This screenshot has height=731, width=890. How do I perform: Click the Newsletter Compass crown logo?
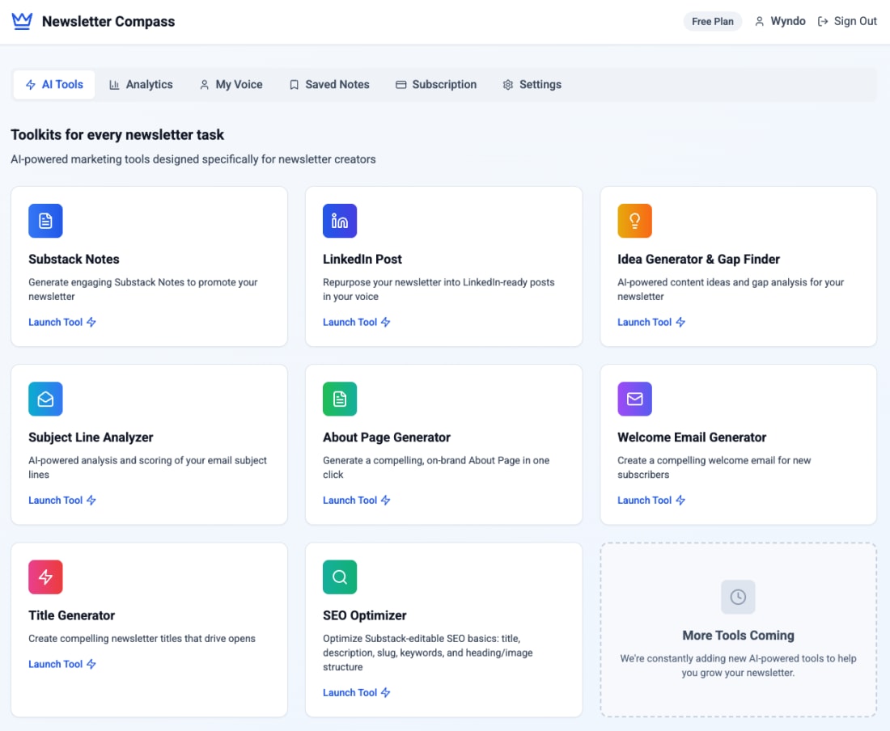click(22, 22)
